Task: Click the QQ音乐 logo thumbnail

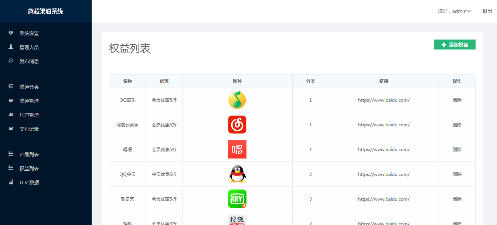Action: (x=237, y=100)
